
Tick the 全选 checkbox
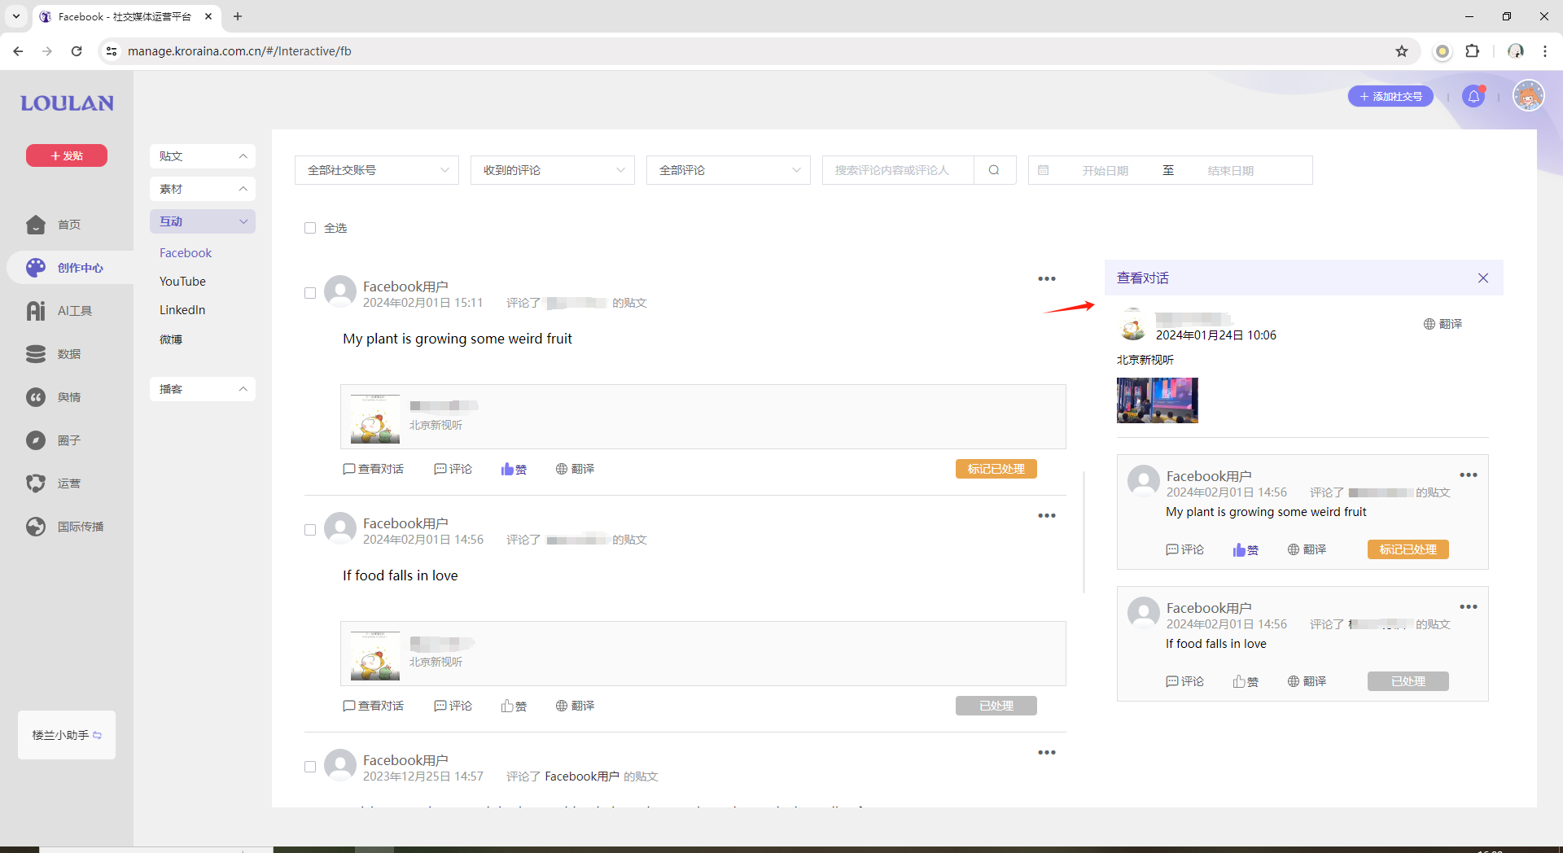[310, 228]
